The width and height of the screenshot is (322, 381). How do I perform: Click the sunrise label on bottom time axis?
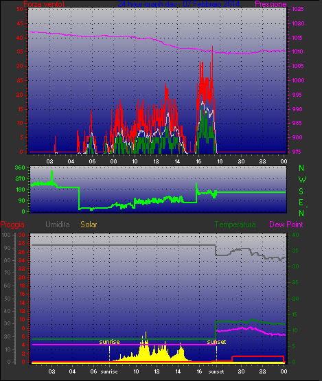click(109, 371)
